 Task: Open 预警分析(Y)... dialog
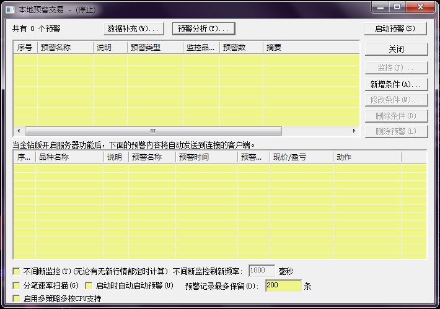(203, 28)
